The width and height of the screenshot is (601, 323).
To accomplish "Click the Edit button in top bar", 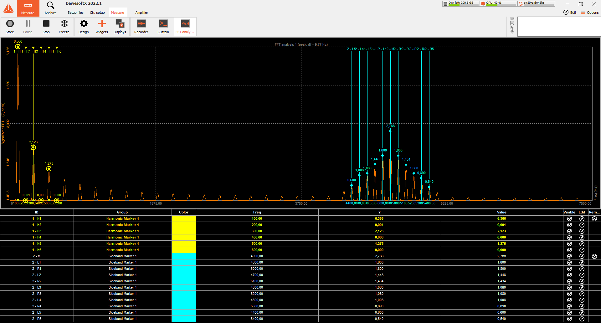I will pos(570,13).
